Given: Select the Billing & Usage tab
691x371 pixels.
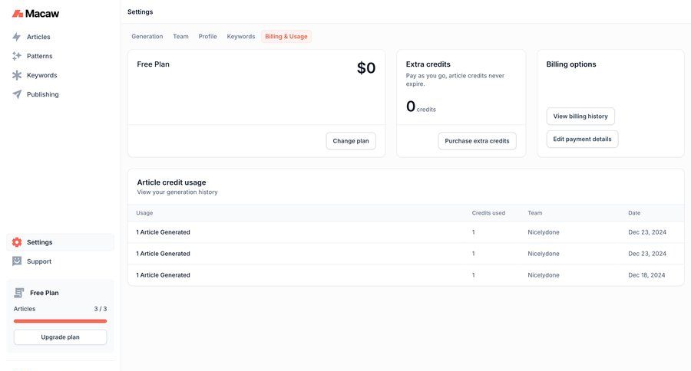Looking at the screenshot, I should (x=286, y=37).
